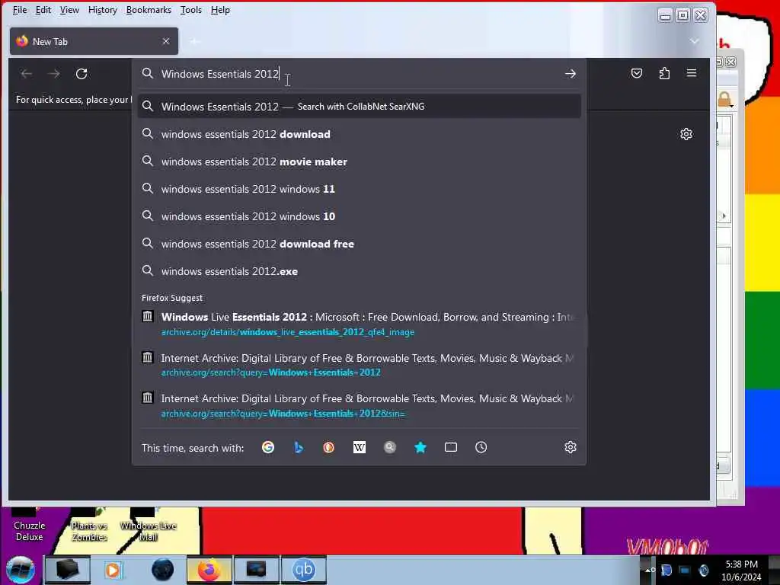Show hidden tray icons arrow
The height and width of the screenshot is (585, 780).
point(649,570)
